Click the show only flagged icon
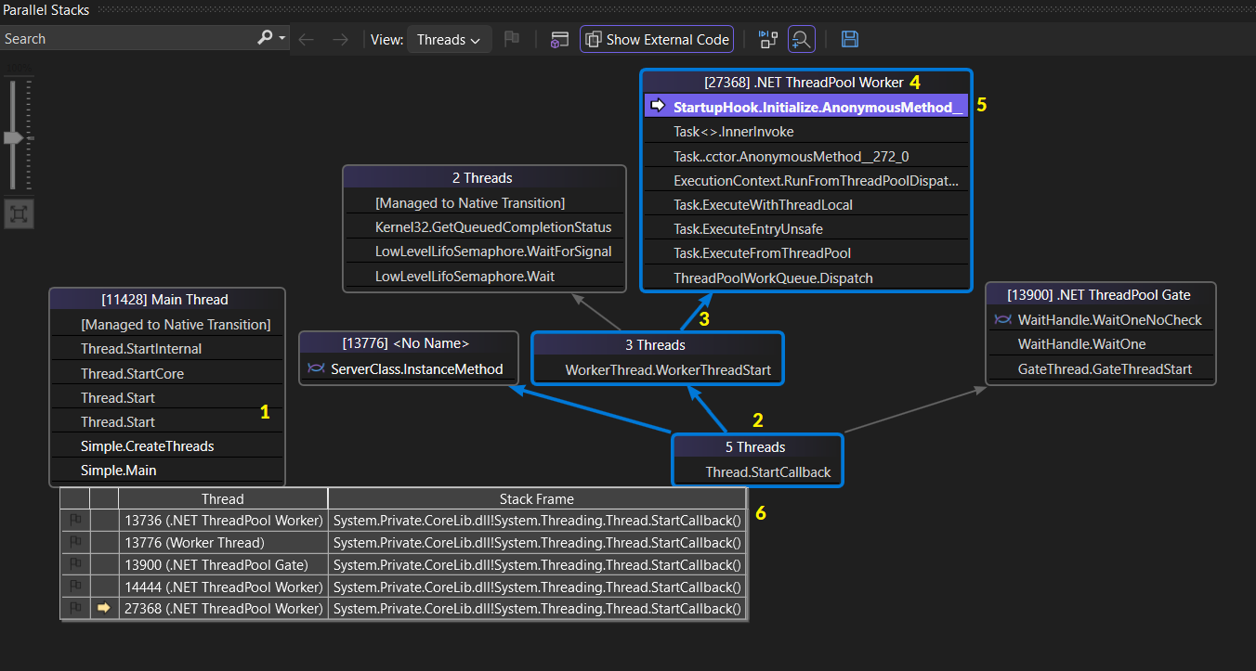This screenshot has width=1256, height=671. 512,39
